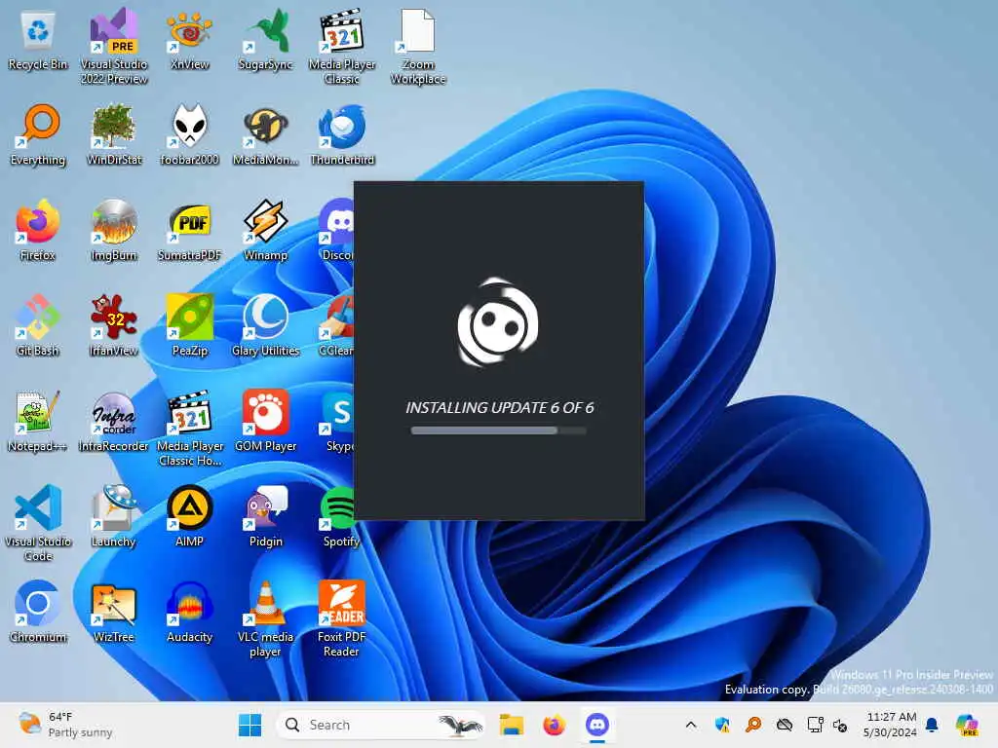Open the weather widget showing 64°F
Viewport: 998px width, 748px height.
tap(65, 725)
